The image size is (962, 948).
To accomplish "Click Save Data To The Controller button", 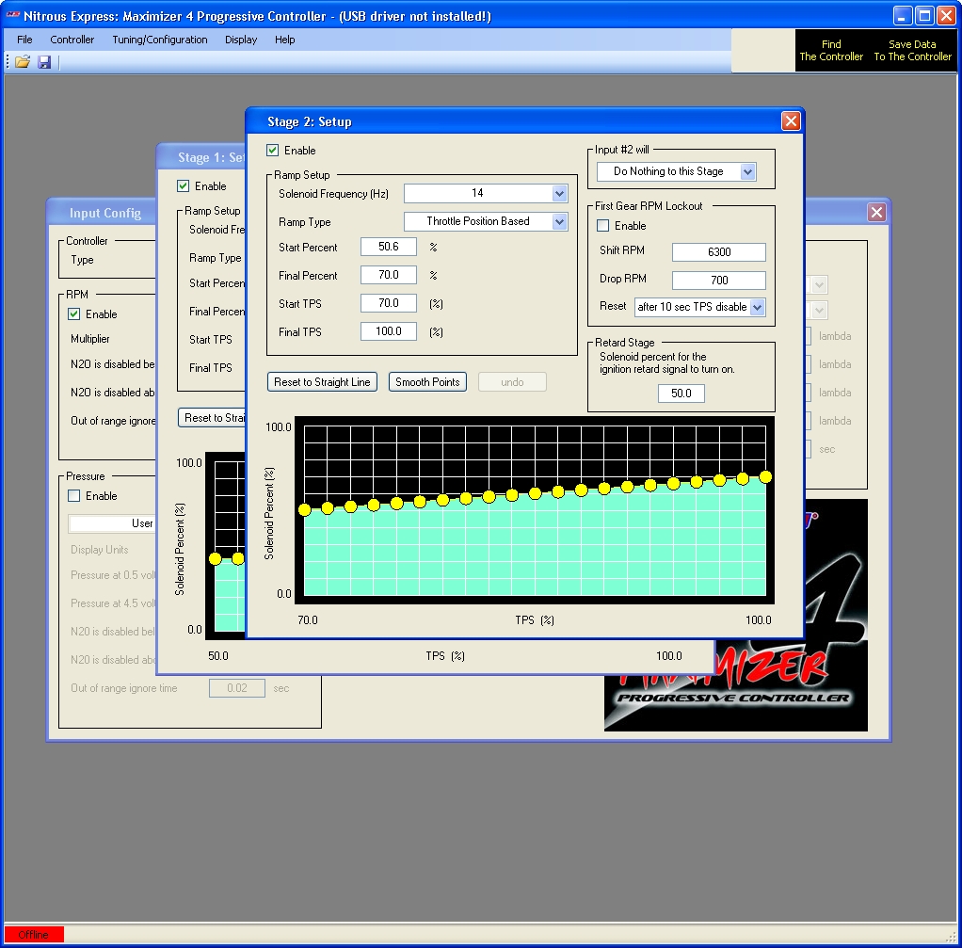I will pos(912,50).
